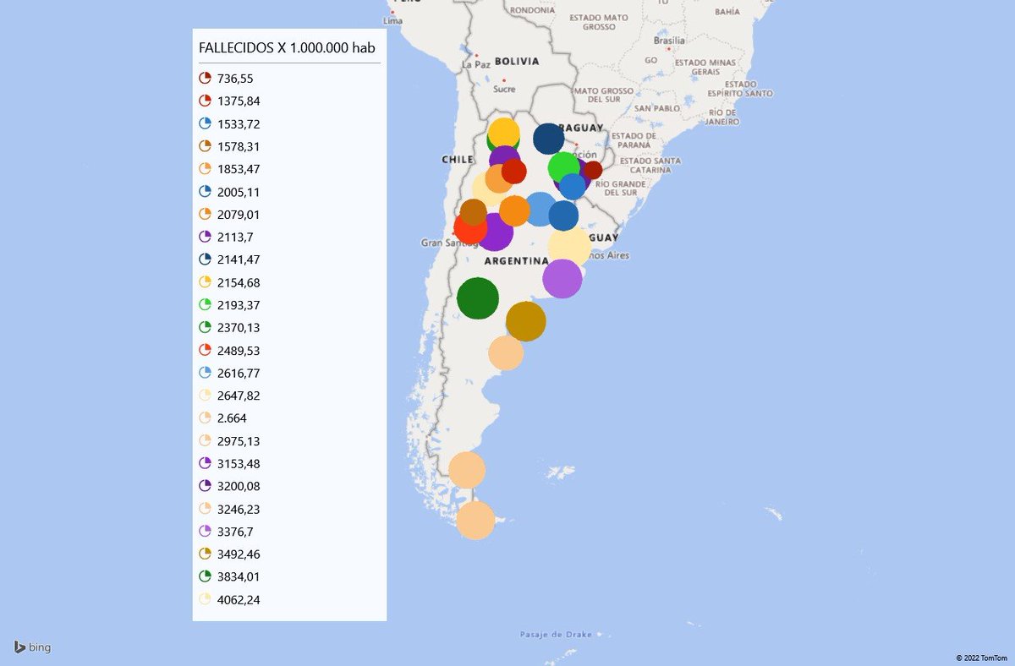Click the pale yellow bubble over Buenos Aires

tap(569, 246)
